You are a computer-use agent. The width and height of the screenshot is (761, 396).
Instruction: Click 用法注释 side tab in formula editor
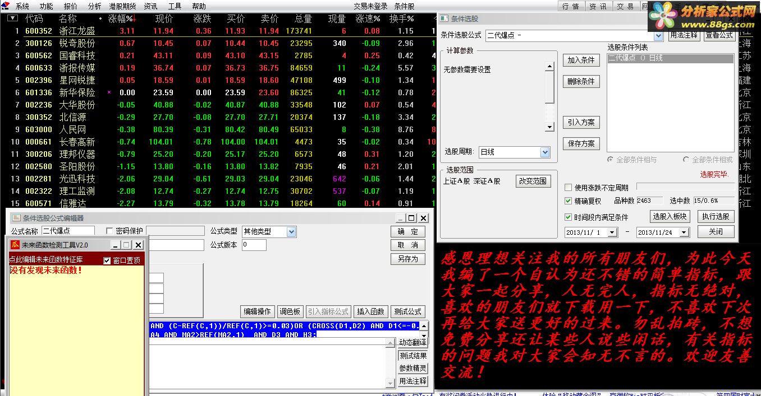click(x=413, y=381)
